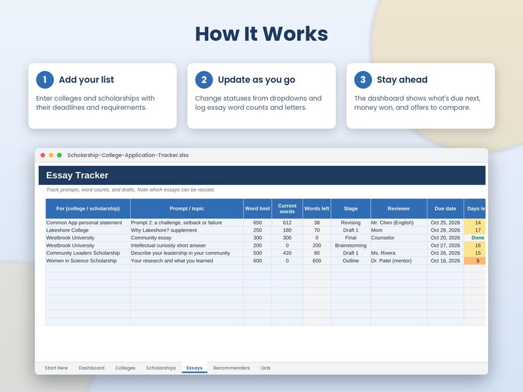Click the red close window dot
This screenshot has width=523, height=392.
pos(43,155)
